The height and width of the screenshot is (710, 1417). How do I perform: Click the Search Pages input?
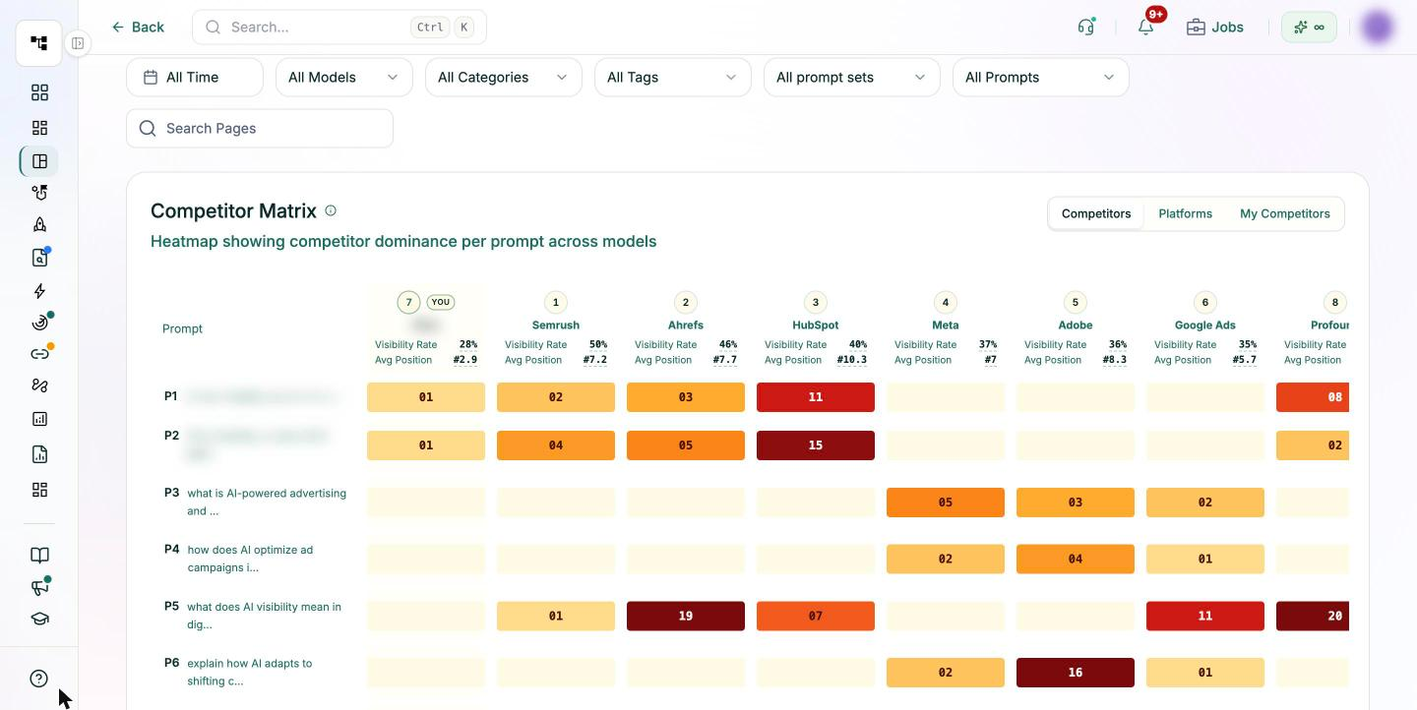pyautogui.click(x=260, y=129)
